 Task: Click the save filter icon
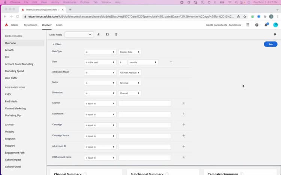coord(108,34)
